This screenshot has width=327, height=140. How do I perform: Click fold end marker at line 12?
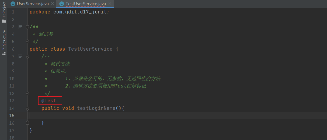pos(27,93)
